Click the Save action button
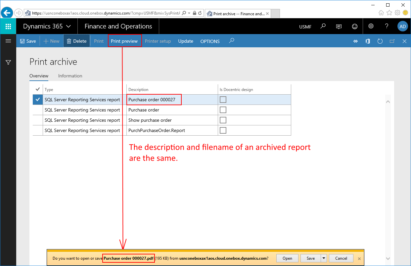 (28, 41)
